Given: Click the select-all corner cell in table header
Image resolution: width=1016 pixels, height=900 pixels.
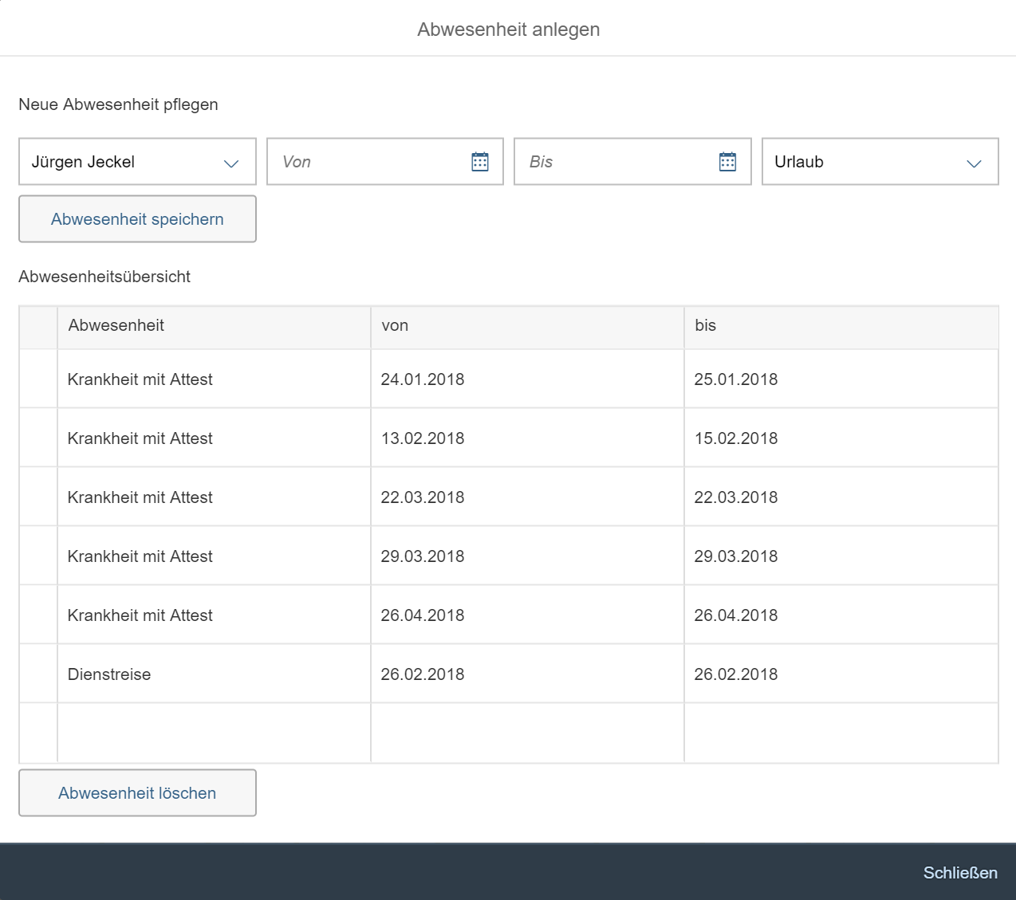Looking at the screenshot, I should tap(38, 328).
